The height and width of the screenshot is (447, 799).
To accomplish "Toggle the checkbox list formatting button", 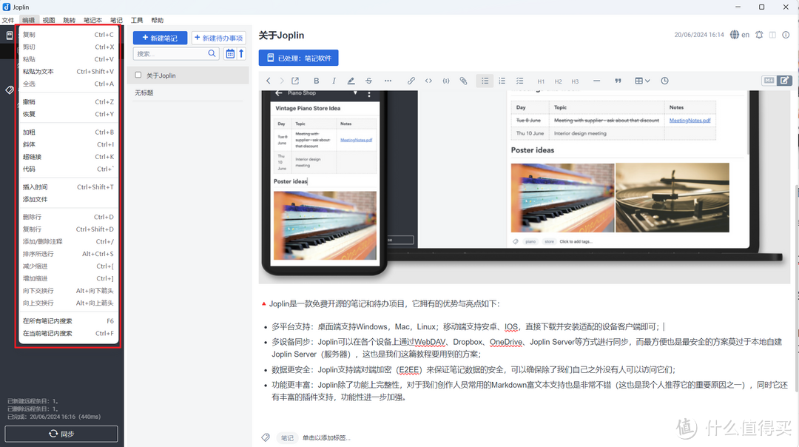I will pos(519,81).
